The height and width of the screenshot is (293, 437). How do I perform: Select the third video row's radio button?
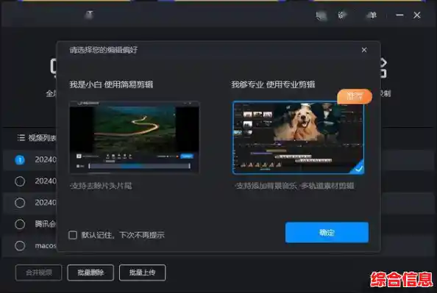pos(20,203)
